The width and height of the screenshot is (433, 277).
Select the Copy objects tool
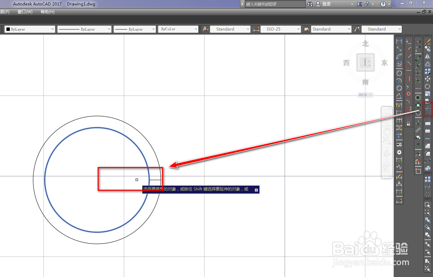427,49
